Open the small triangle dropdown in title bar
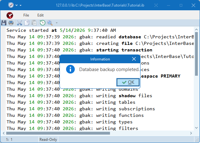This screenshot has width=200, height=143. pos(21,5)
